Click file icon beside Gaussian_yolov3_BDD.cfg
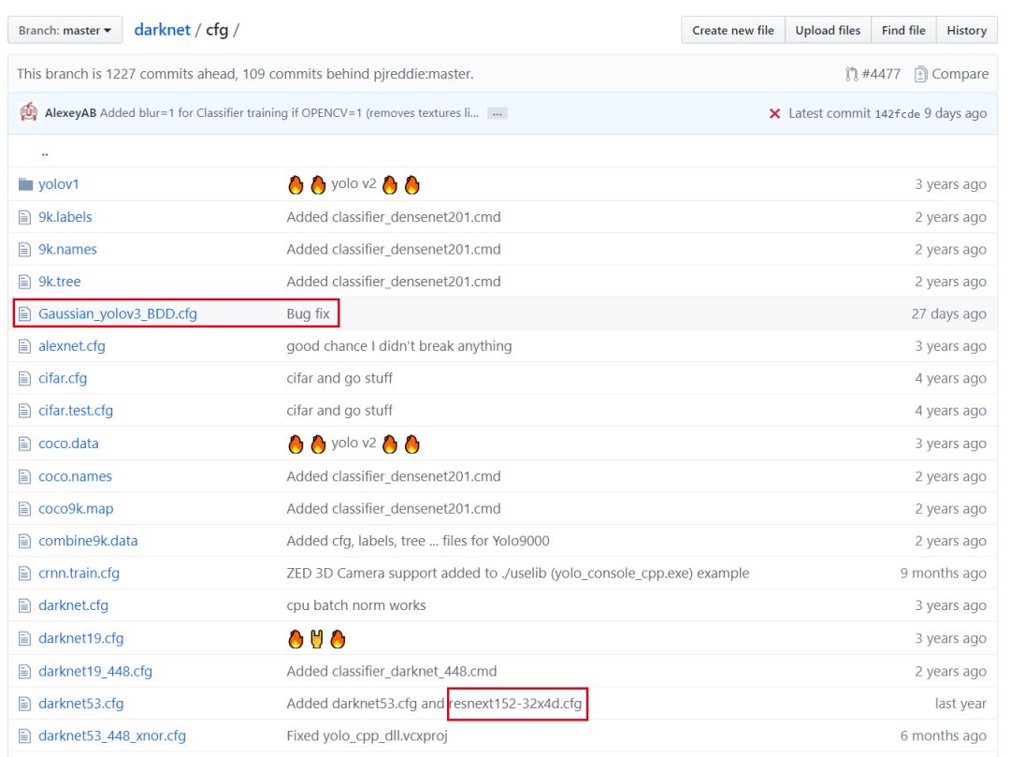The width and height of the screenshot is (1010, 757). (x=24, y=313)
